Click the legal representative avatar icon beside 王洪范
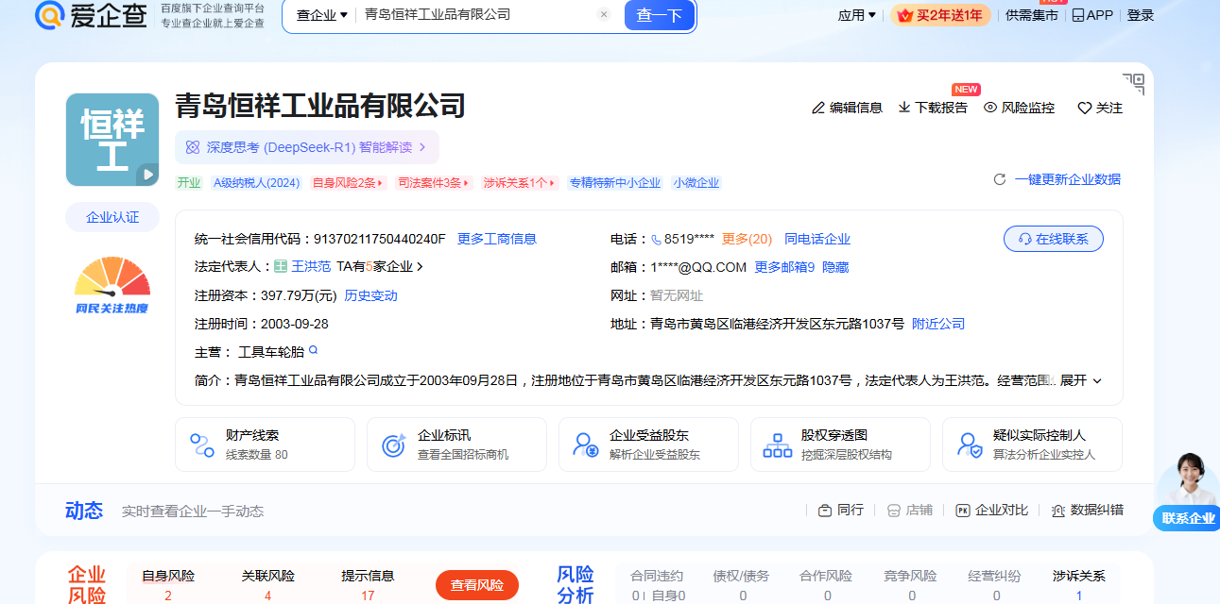1220x604 pixels. 281,267
